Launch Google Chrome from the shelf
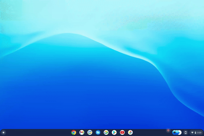 click(73, 132)
